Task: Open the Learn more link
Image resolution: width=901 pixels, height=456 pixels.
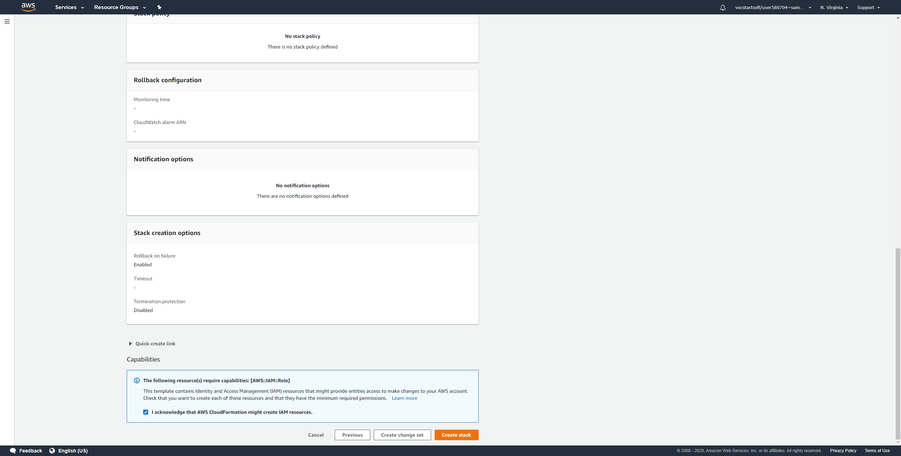Action: tap(404, 398)
